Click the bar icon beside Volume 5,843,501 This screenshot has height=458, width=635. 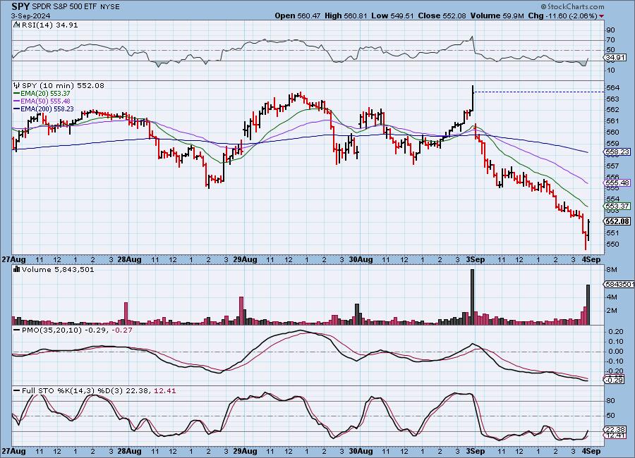pyautogui.click(x=17, y=269)
